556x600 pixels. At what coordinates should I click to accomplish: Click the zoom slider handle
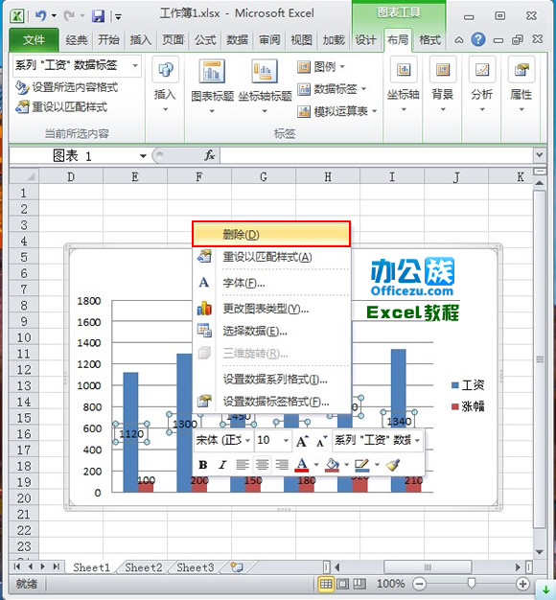(x=472, y=584)
